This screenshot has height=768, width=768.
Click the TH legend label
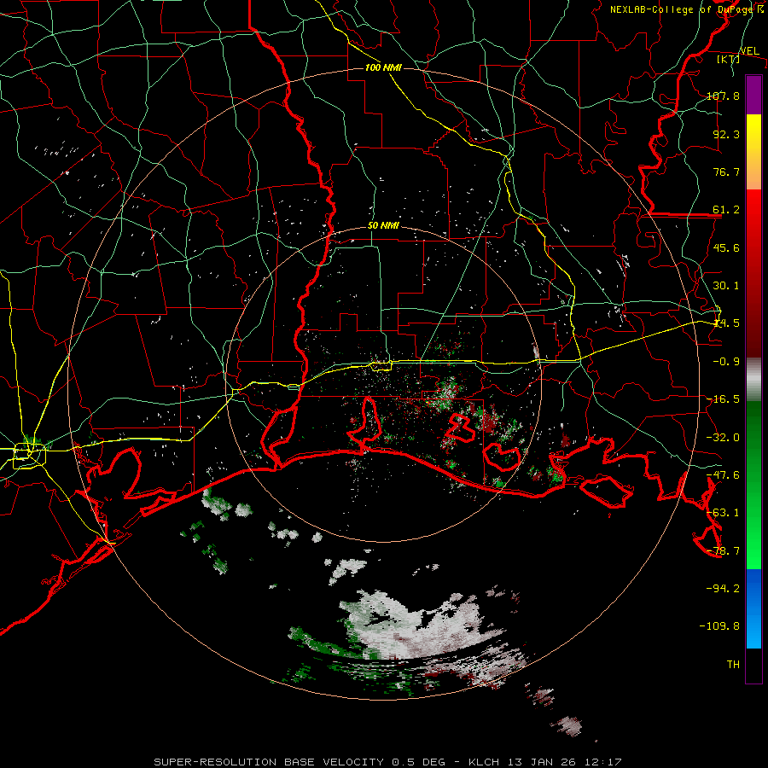(733, 664)
